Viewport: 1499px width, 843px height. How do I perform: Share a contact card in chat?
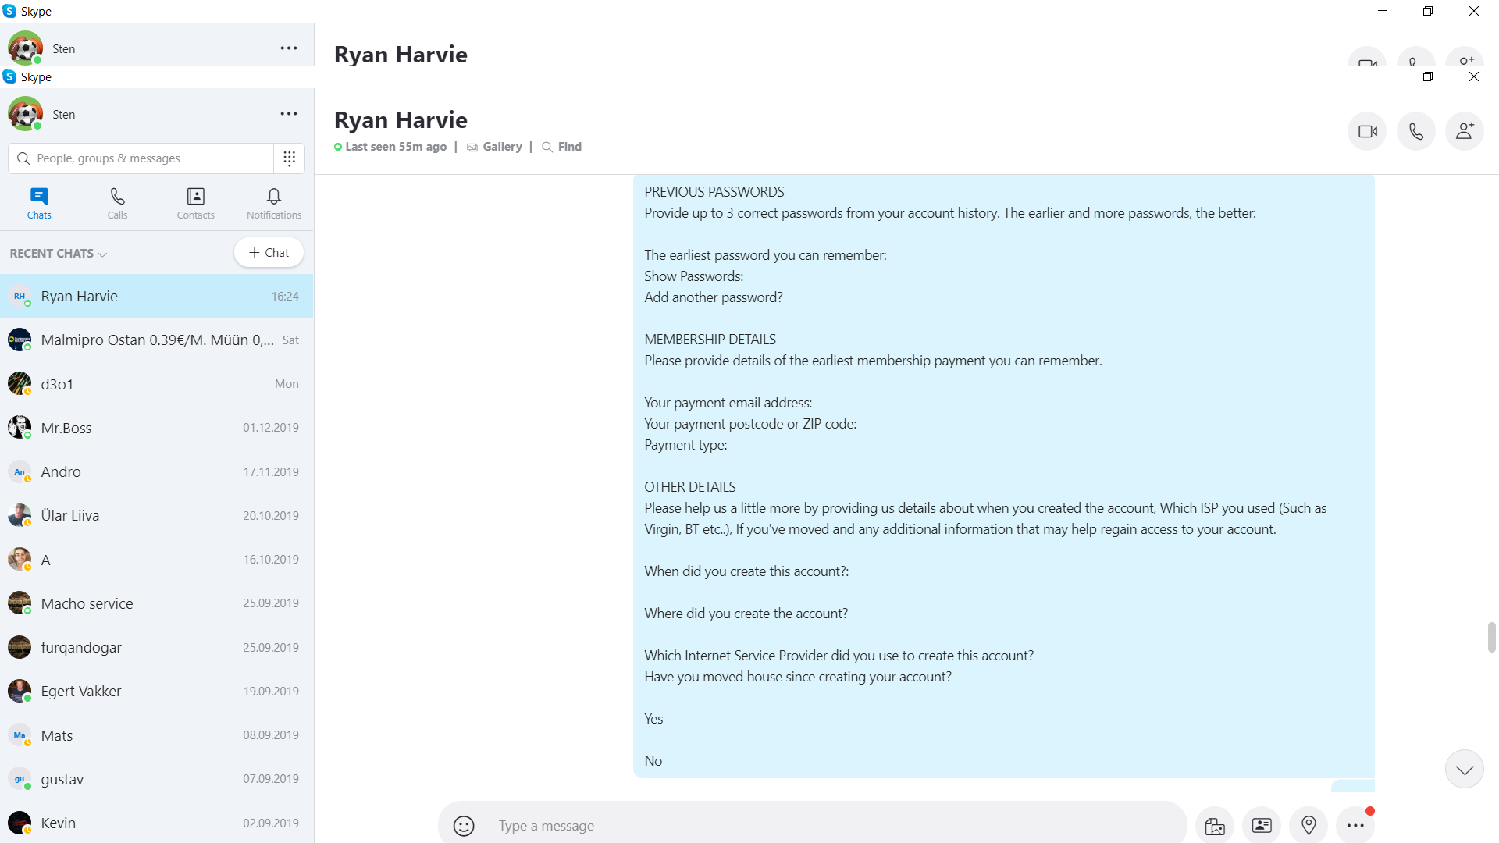pyautogui.click(x=1262, y=826)
